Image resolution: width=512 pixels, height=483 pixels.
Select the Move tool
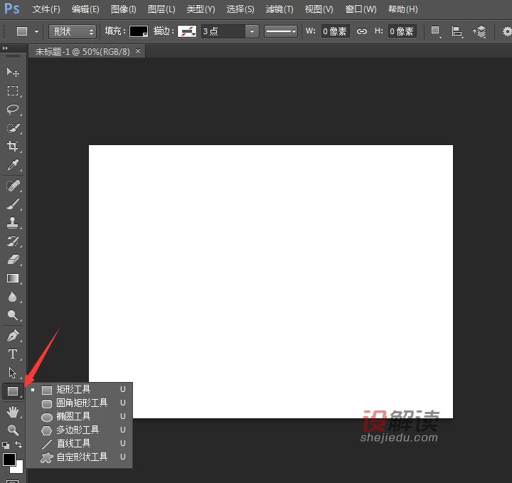pyautogui.click(x=13, y=73)
